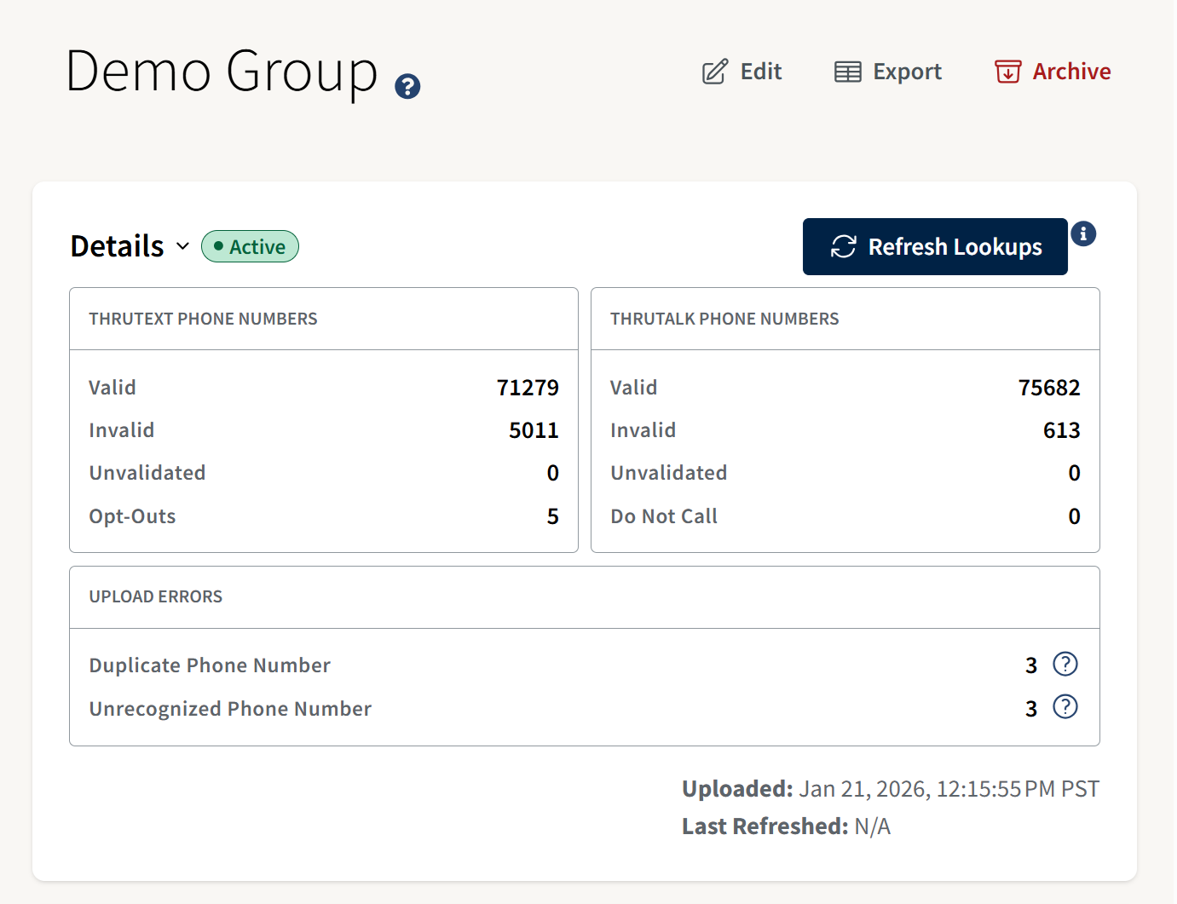Click the info icon beside Refresh Lookups
Image resolution: width=1177 pixels, height=904 pixels.
(x=1083, y=233)
